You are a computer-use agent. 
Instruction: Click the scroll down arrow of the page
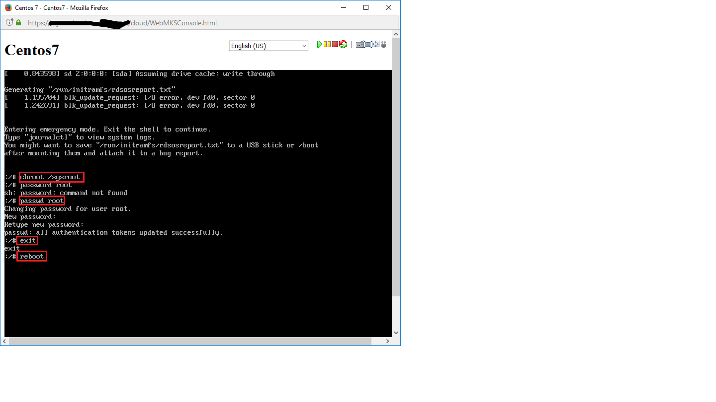(396, 333)
